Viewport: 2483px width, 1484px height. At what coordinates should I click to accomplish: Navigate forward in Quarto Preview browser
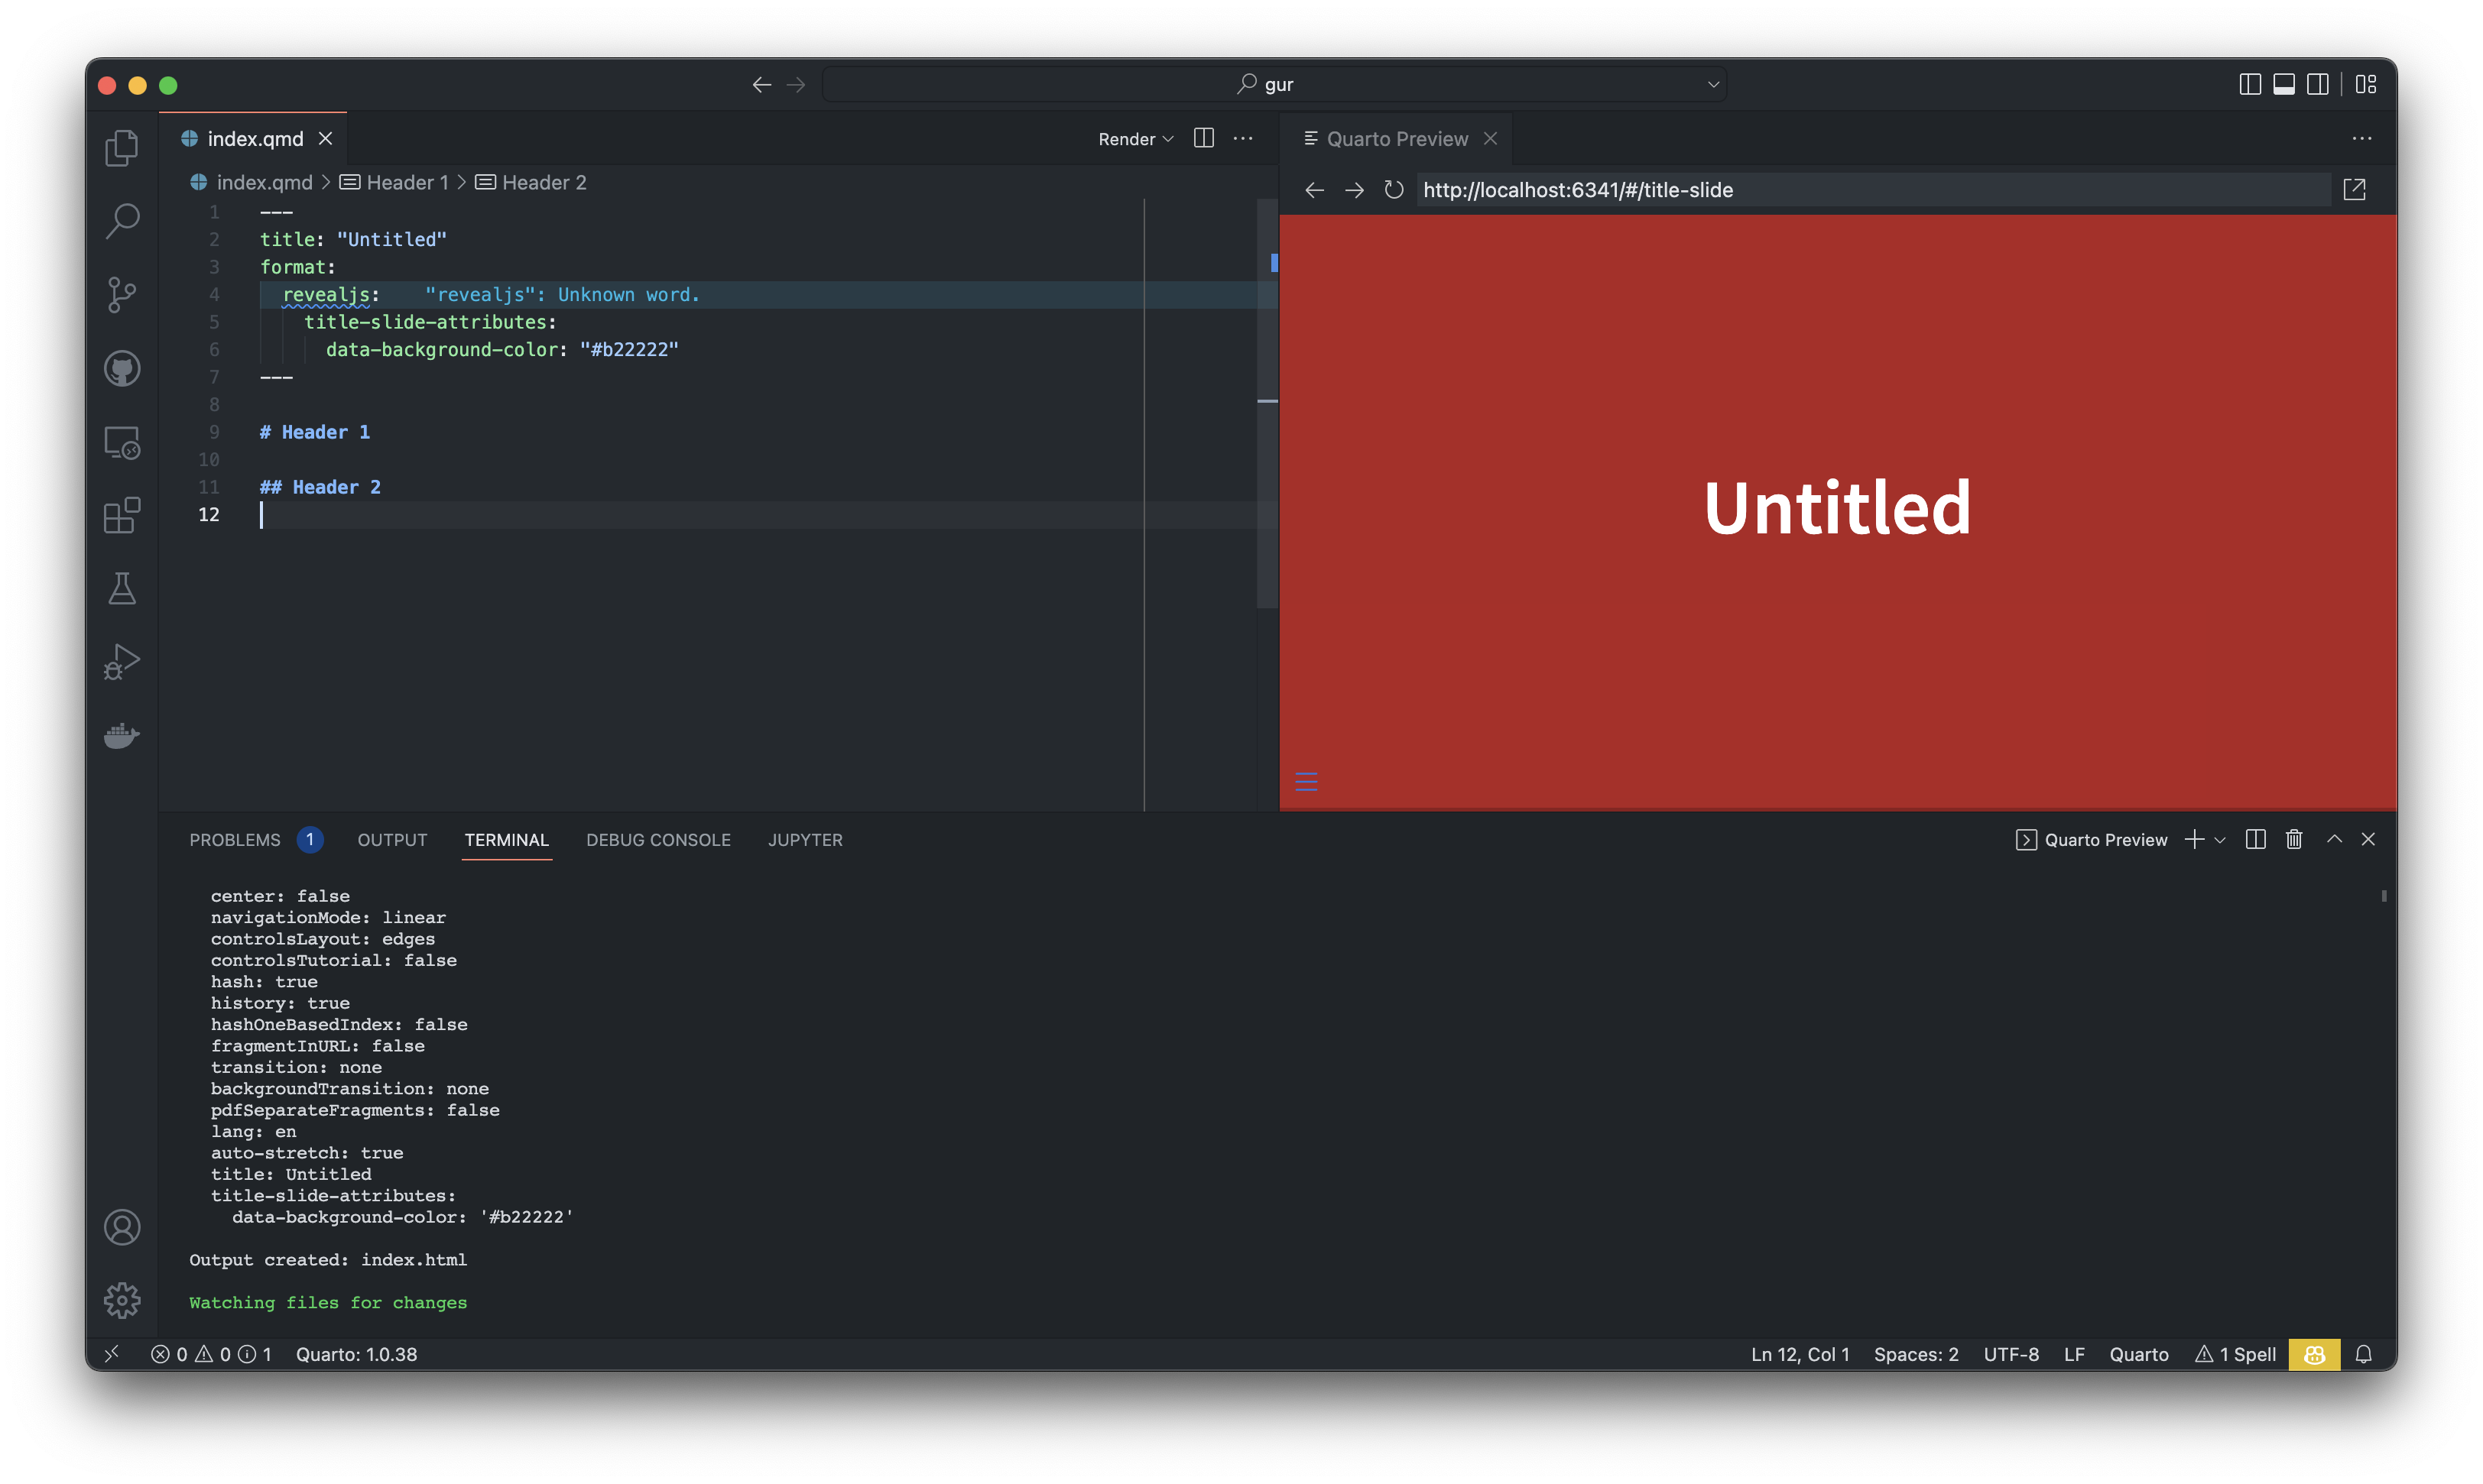pos(1354,190)
